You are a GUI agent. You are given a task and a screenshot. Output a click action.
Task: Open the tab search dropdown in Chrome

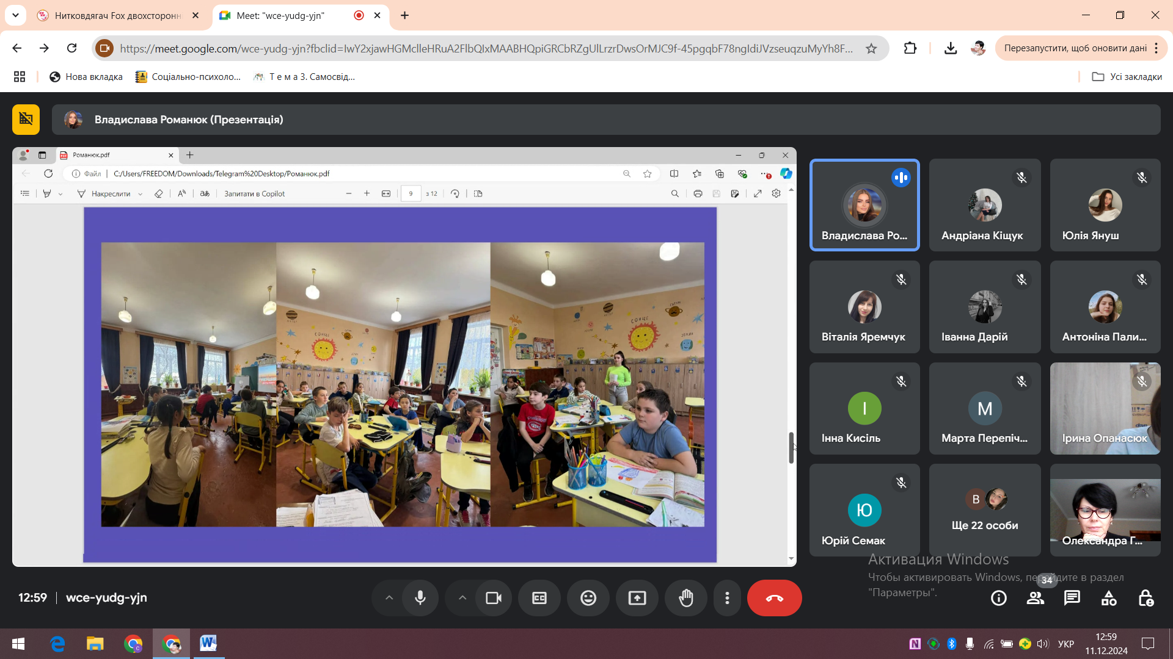(15, 15)
